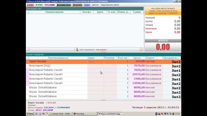Click the Цена header in Текущий чек
Viewport: 207px width, 116px height.
tap(100, 12)
